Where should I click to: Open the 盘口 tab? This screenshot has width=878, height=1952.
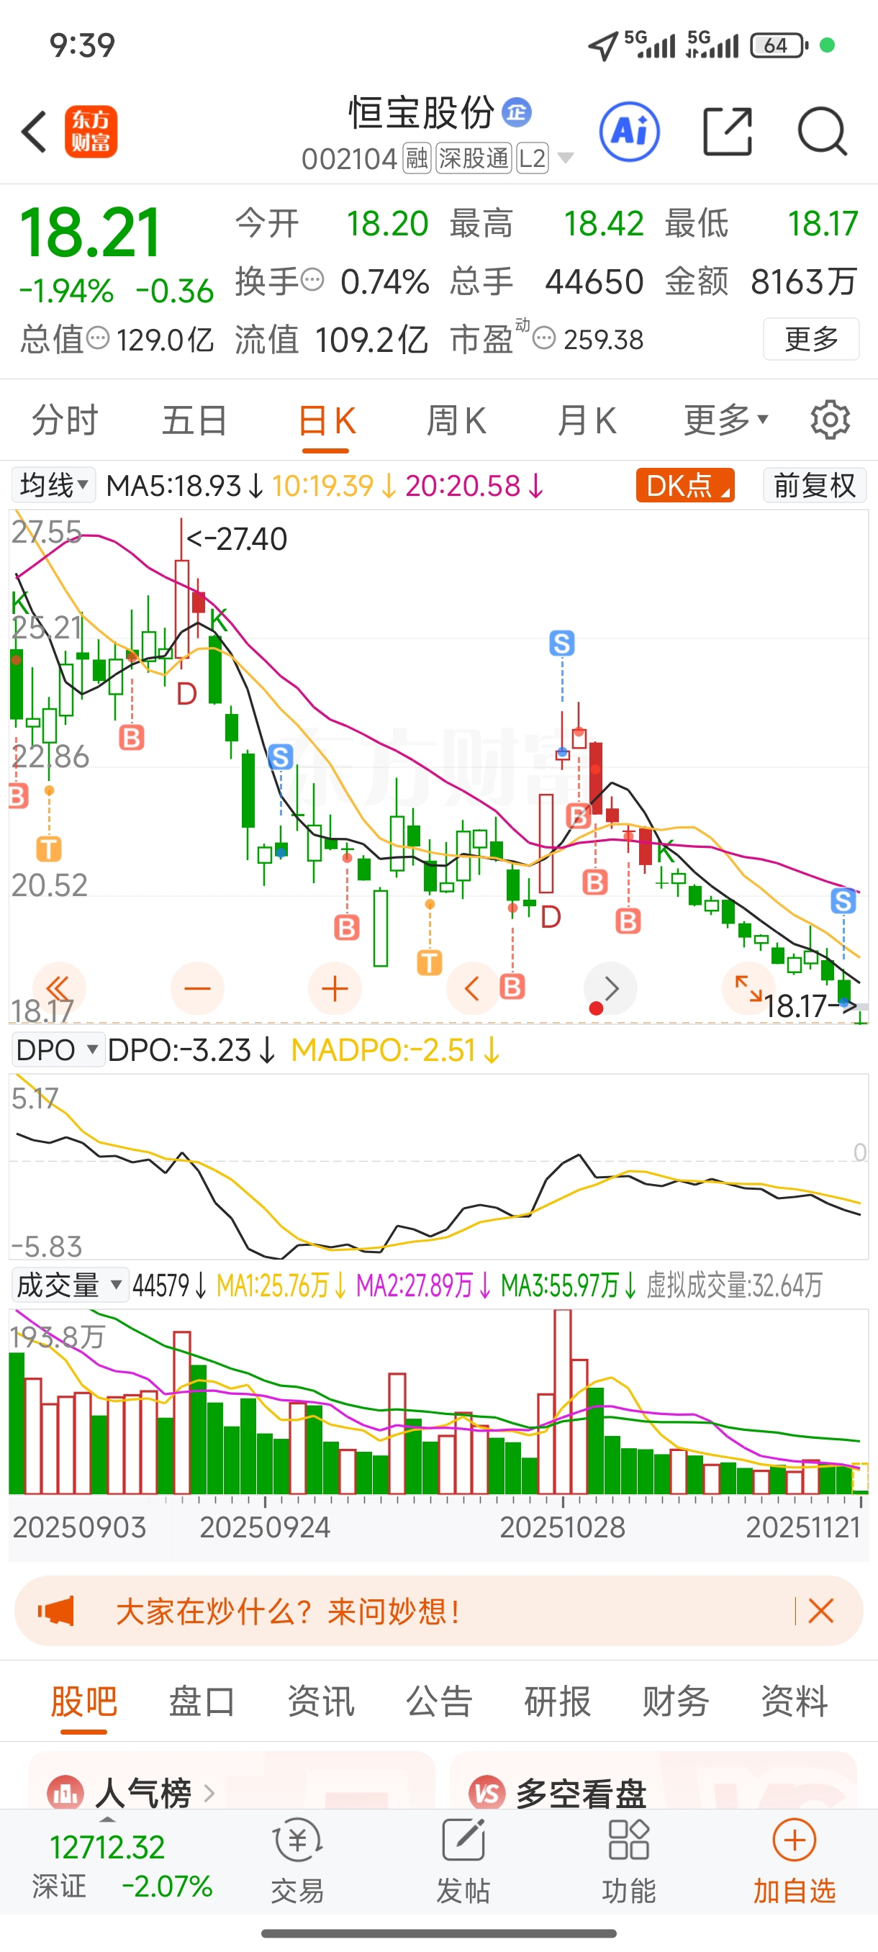pyautogui.click(x=202, y=1702)
